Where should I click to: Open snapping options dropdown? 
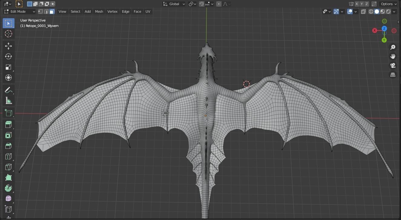209,4
